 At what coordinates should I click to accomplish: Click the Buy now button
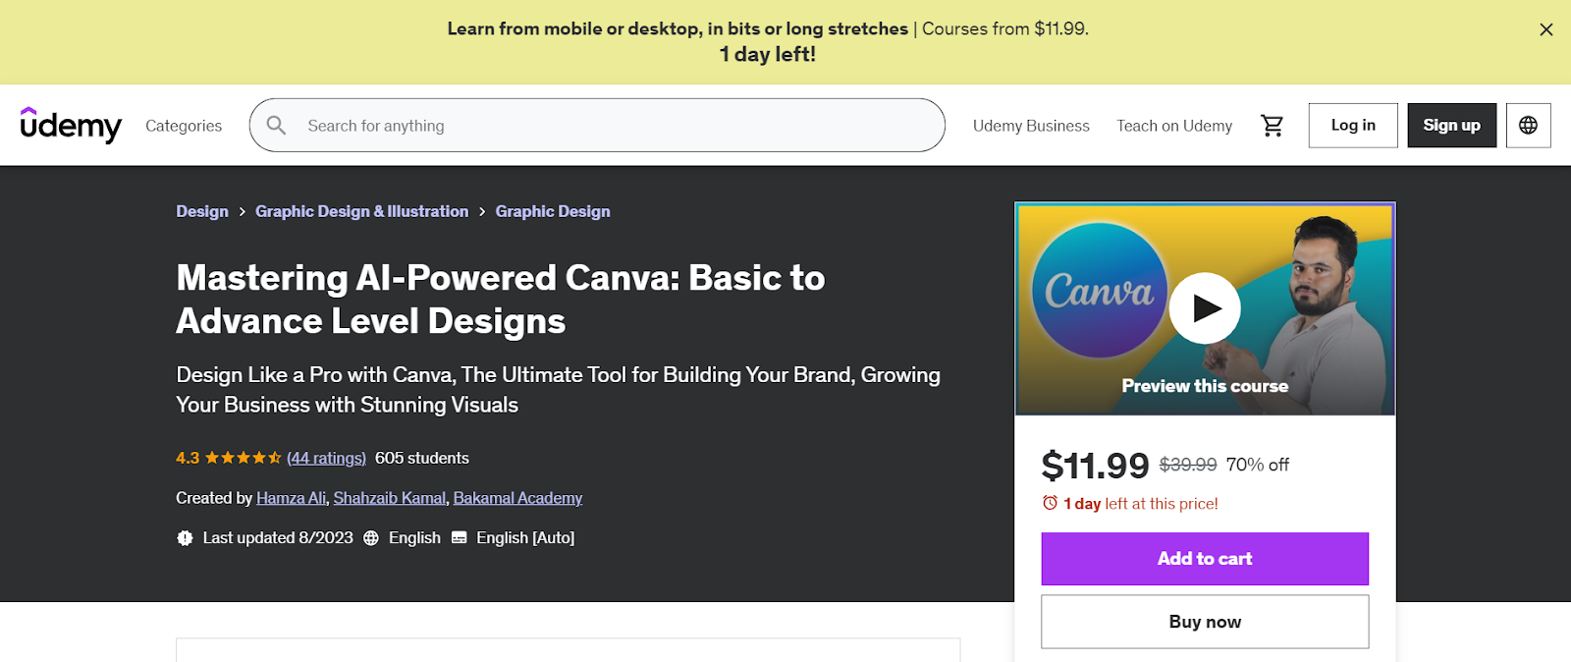pyautogui.click(x=1205, y=622)
